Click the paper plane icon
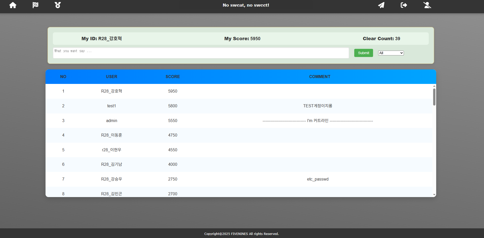The width and height of the screenshot is (484, 238). coord(381,5)
